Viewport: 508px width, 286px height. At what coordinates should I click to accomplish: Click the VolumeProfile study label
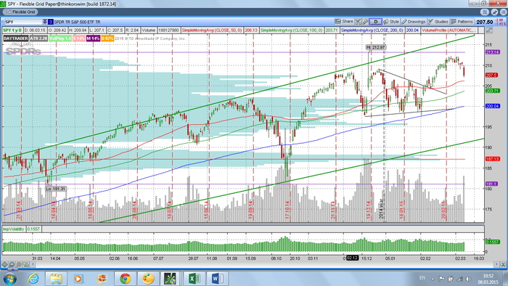coord(449,30)
